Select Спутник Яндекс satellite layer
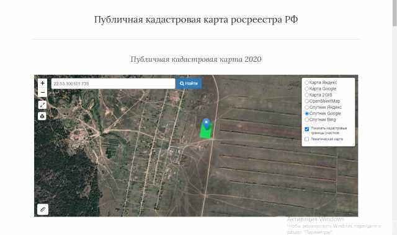Image resolution: width=397 pixels, height=235 pixels. [x=306, y=107]
